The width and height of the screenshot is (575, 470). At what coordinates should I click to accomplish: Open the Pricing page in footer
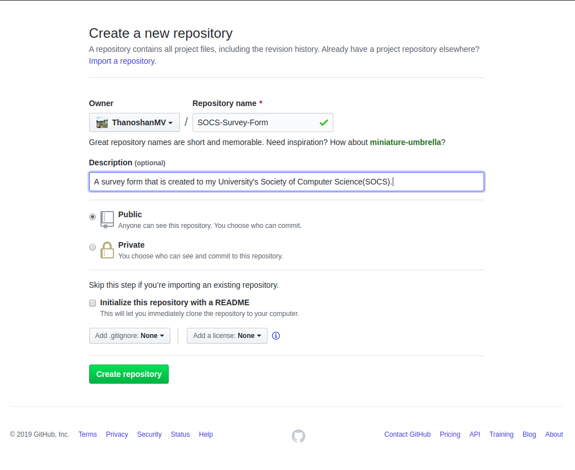(450, 434)
